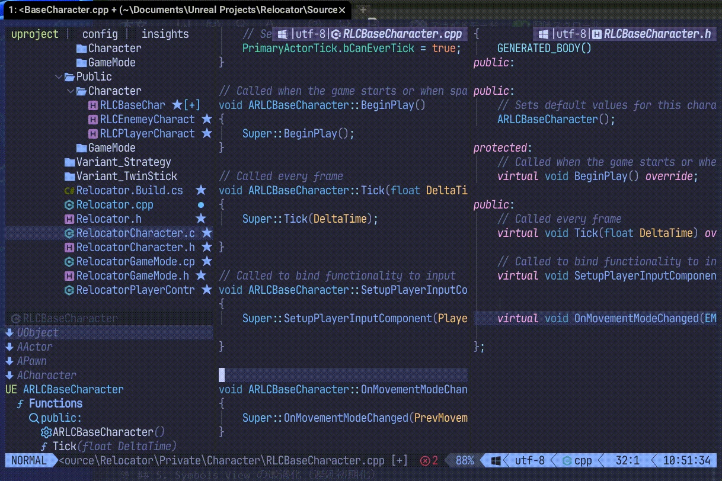722x481 pixels.
Task: Click the Windows icon in header window bar
Action: (x=544, y=34)
